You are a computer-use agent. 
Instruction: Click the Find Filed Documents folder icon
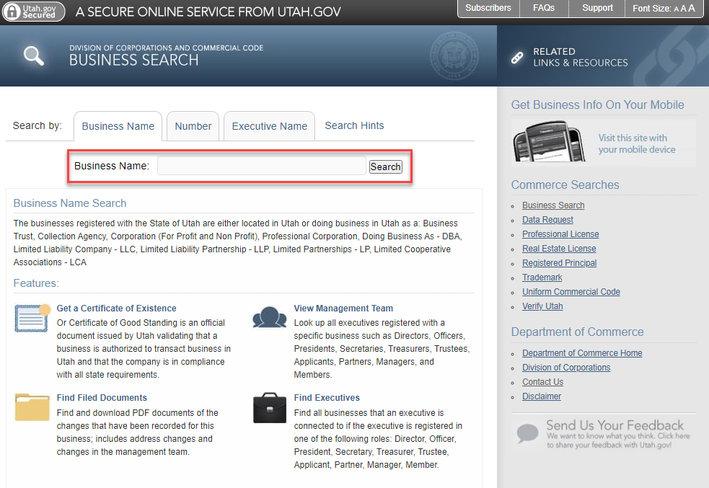click(32, 407)
